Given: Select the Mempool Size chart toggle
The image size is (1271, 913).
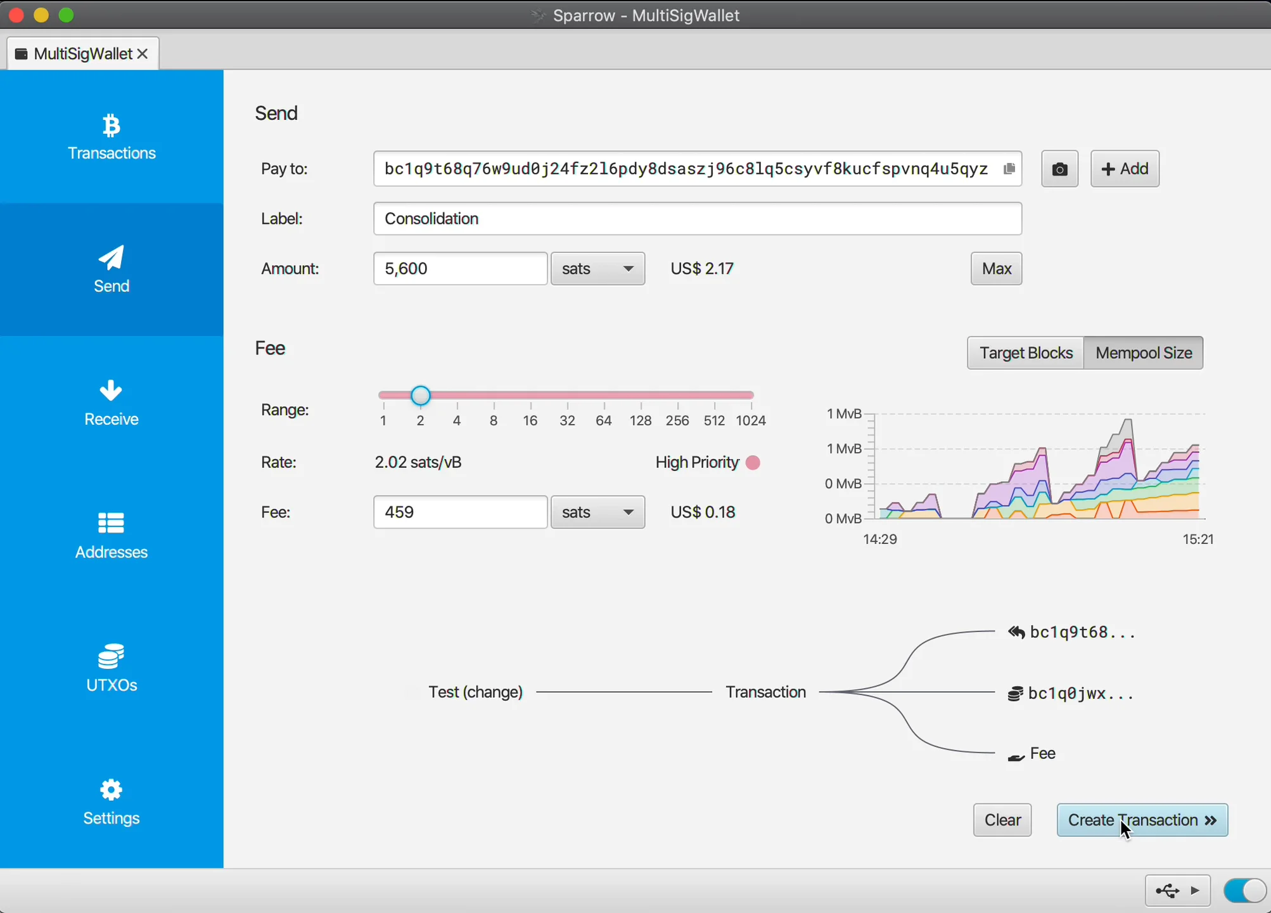Looking at the screenshot, I should (x=1143, y=353).
